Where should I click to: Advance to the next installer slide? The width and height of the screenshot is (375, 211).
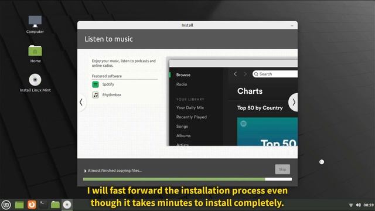click(294, 102)
